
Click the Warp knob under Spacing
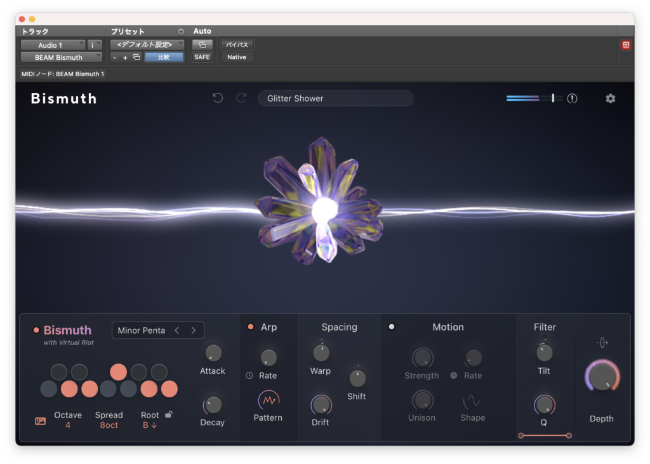pyautogui.click(x=321, y=353)
